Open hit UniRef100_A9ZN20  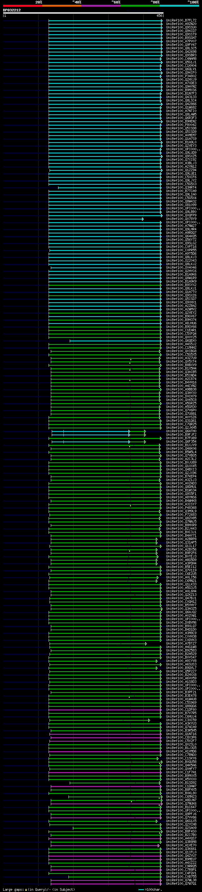tap(181, 24)
